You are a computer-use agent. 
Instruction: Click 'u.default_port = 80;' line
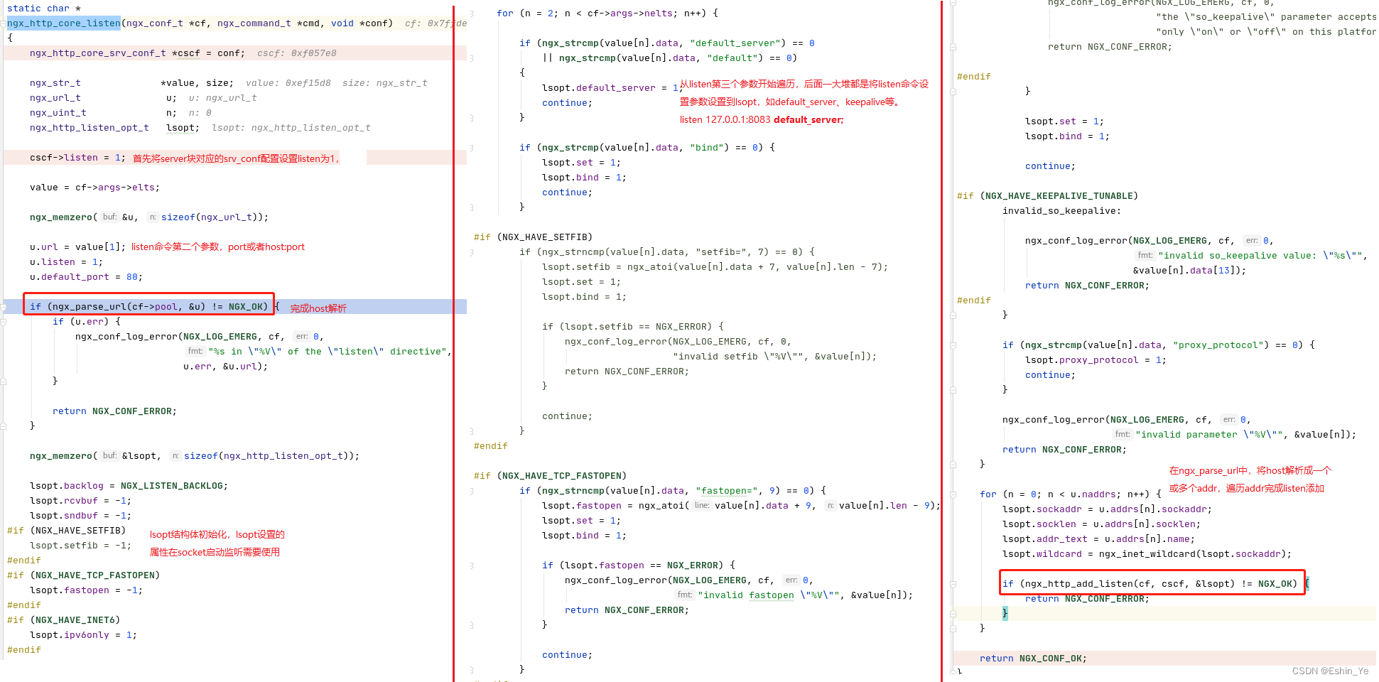86,277
